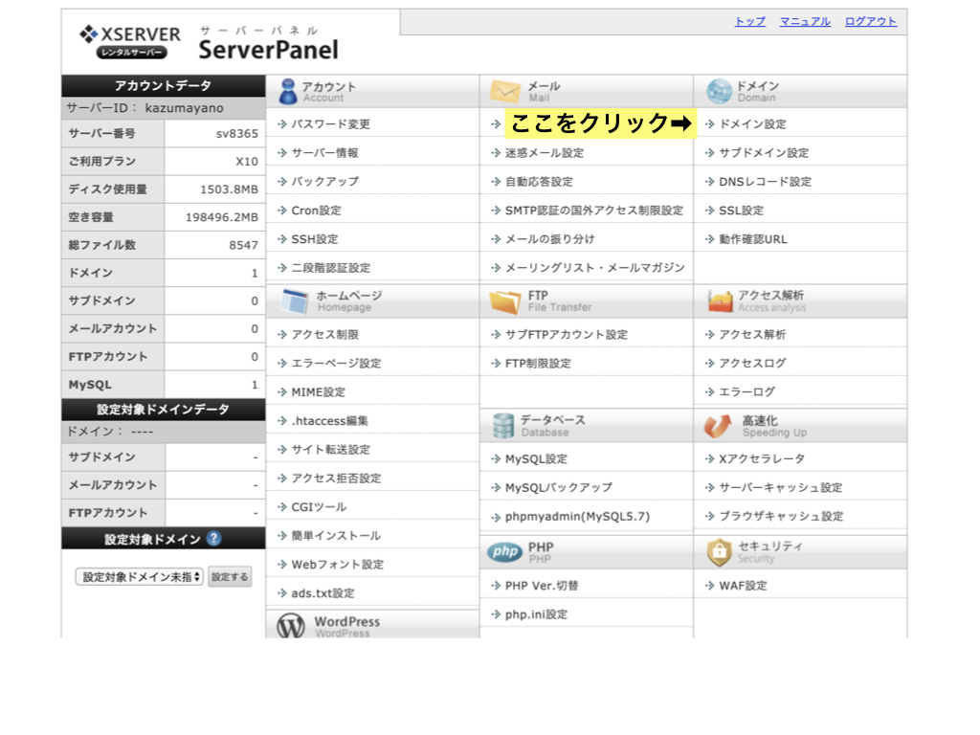Open Cron設定
The image size is (980, 735).
tap(316, 211)
